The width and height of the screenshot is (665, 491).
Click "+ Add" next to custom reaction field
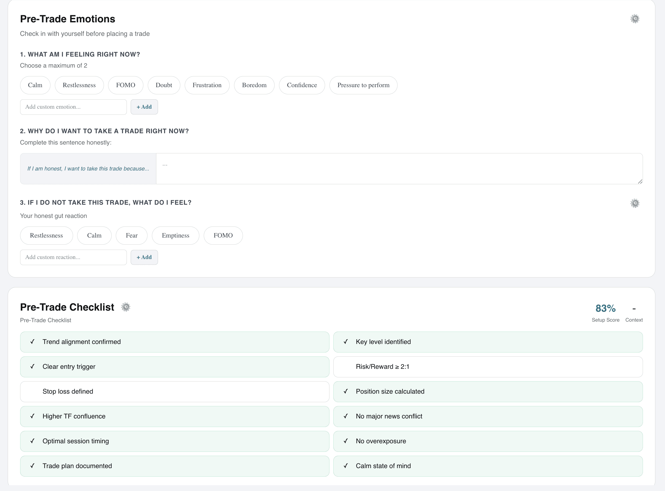[144, 257]
